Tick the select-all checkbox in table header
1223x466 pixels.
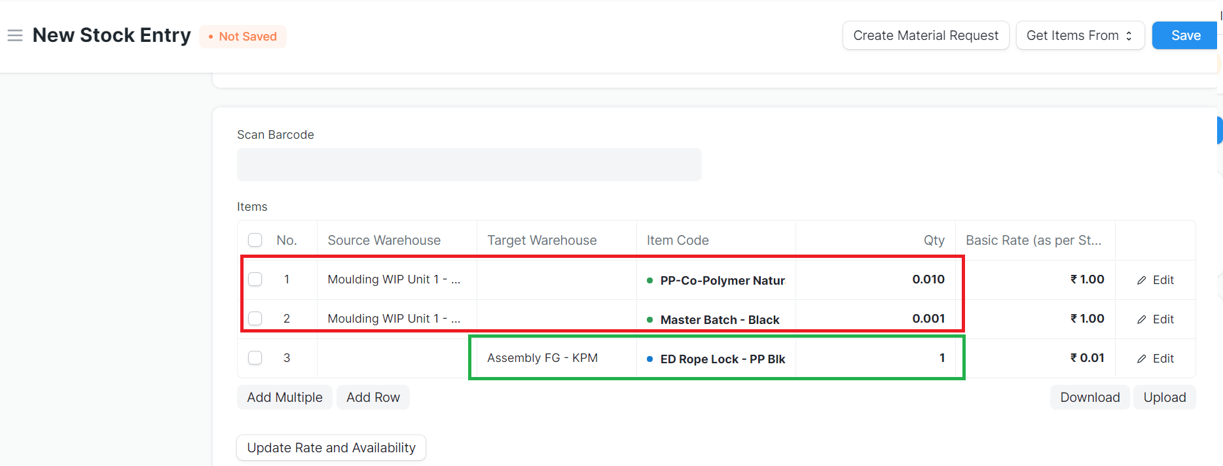(x=255, y=240)
